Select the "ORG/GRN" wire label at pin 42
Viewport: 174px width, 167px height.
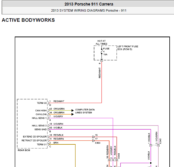coord(59,109)
